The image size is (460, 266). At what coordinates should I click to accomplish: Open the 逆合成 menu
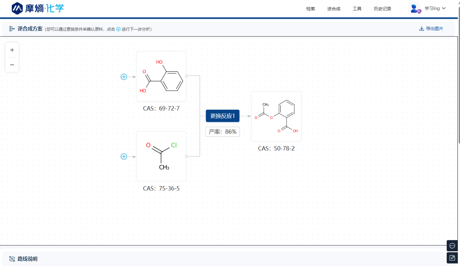coord(333,9)
